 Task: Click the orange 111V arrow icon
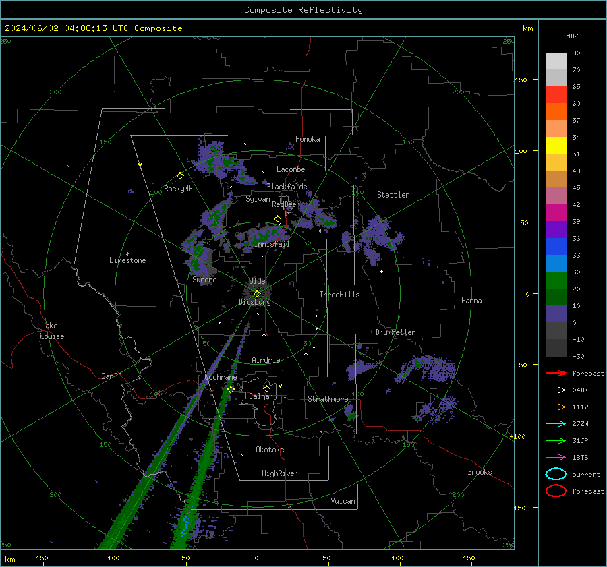tap(556, 407)
